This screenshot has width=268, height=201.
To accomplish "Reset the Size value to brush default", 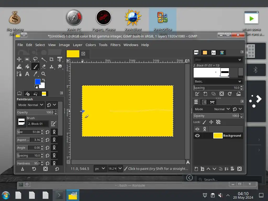I will 47,132.
